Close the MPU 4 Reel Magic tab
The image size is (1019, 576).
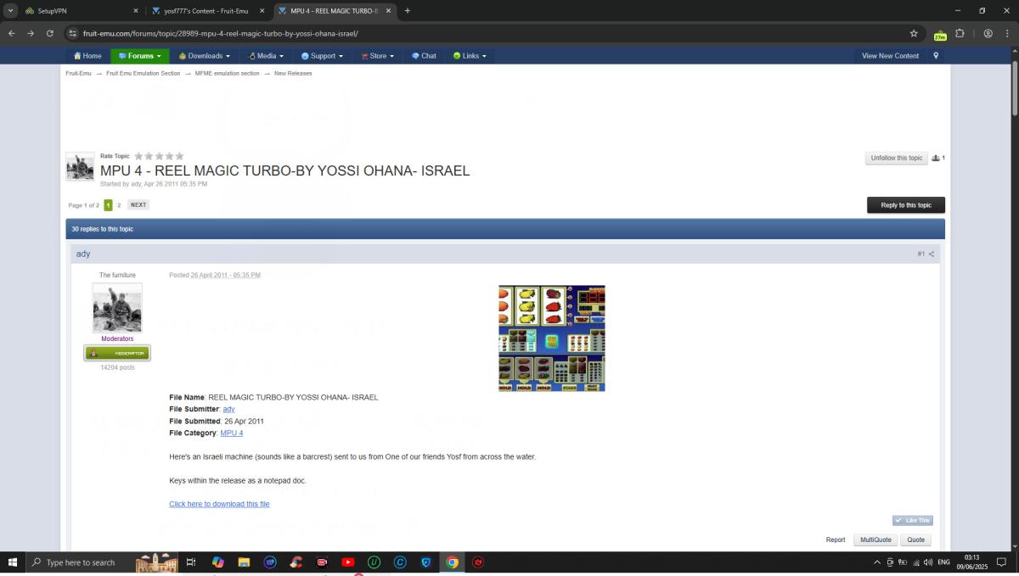[389, 11]
